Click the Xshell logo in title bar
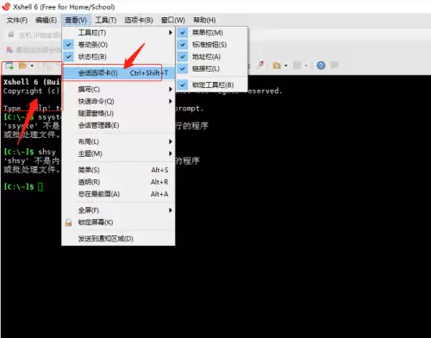Image resolution: width=431 pixels, height=338 pixels. point(6,6)
